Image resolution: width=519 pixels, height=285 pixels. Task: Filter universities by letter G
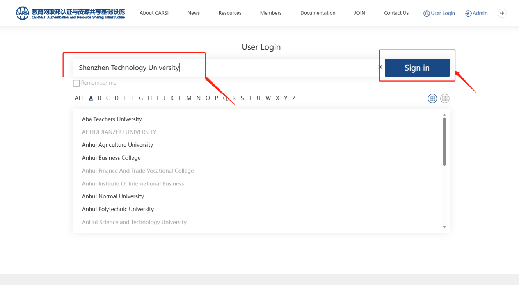coord(141,98)
